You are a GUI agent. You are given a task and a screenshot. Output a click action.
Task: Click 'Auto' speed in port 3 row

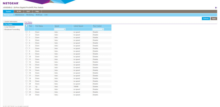coord(56,37)
